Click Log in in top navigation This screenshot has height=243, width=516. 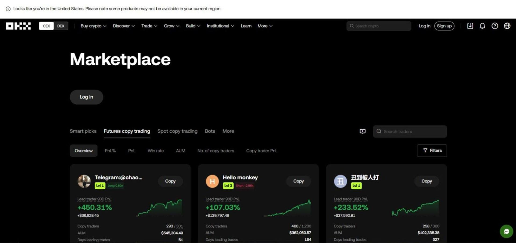point(424,26)
